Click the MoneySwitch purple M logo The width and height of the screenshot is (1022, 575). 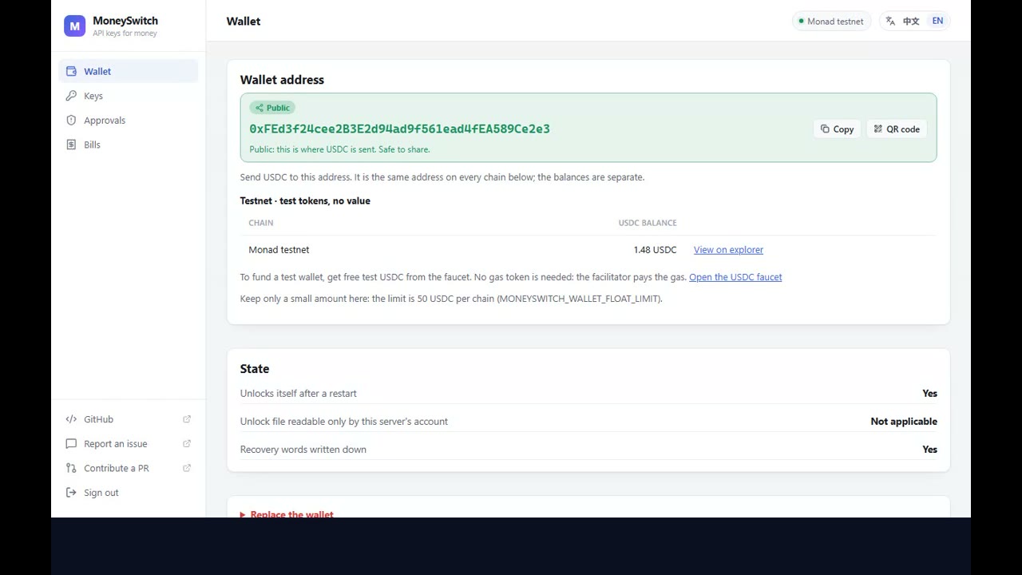pyautogui.click(x=74, y=26)
